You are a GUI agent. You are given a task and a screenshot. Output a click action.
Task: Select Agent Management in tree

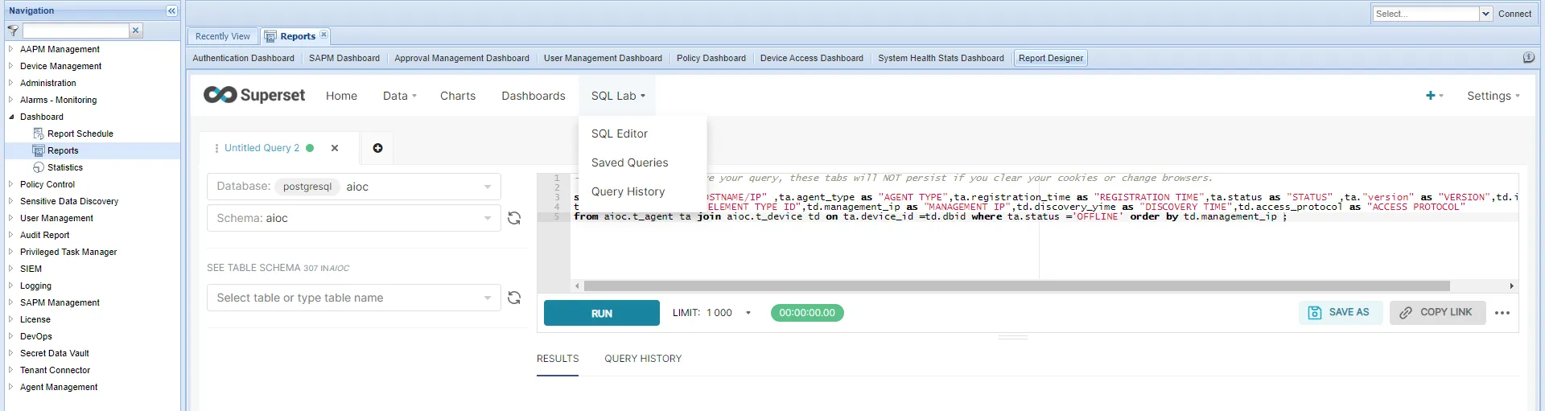59,387
